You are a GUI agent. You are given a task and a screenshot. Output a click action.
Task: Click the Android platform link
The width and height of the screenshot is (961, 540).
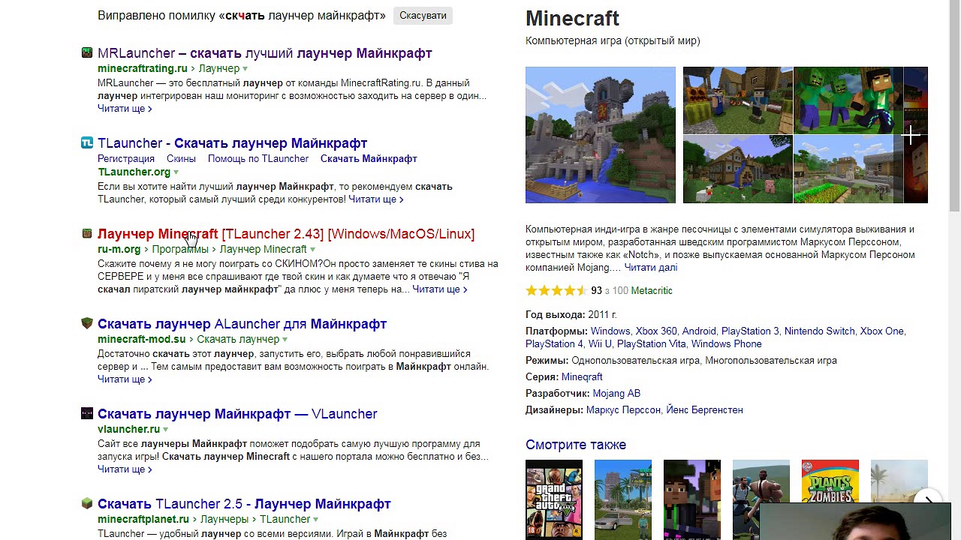699,331
